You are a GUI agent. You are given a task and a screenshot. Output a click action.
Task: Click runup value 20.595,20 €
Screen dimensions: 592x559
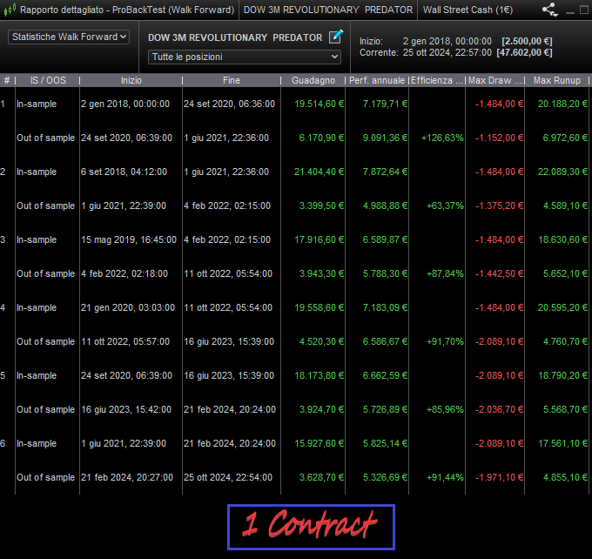(x=562, y=308)
